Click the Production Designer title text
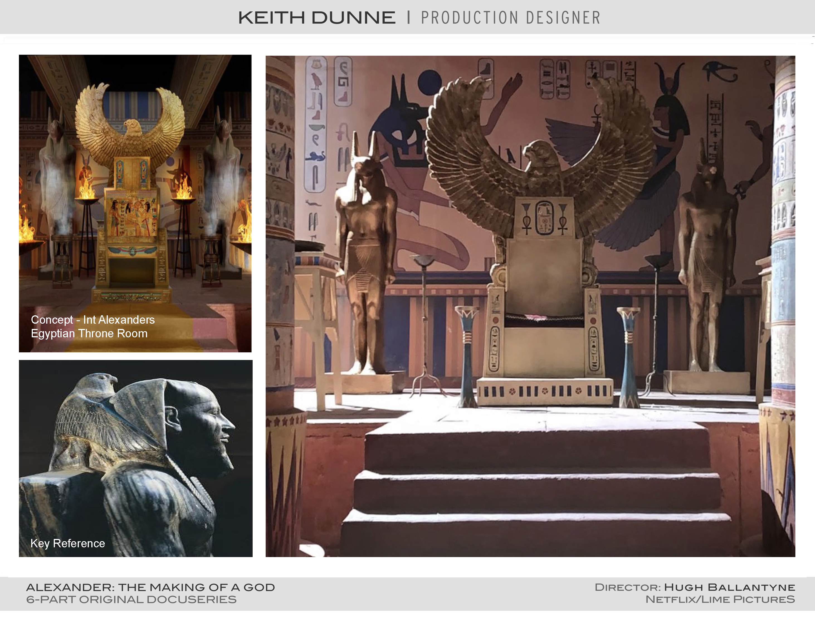Viewport: 815px width, 637px height. 511,18
